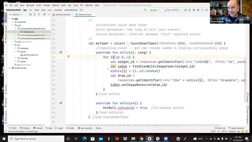Click the override gutter icon on line 31

click(61, 52)
